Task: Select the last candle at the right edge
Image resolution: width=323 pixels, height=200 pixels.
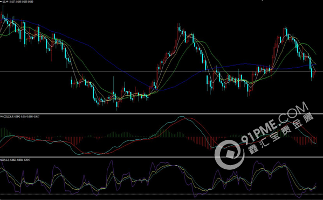Action: tap(315, 73)
